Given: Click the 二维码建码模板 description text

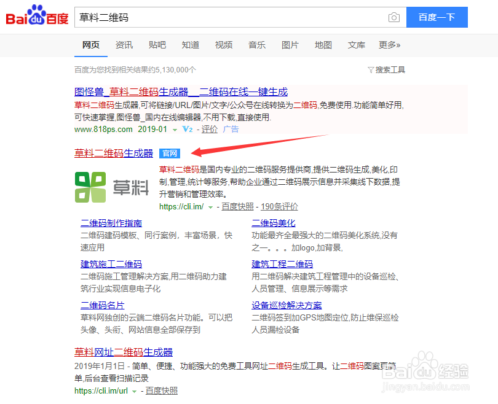Looking at the screenshot, I should (156, 241).
